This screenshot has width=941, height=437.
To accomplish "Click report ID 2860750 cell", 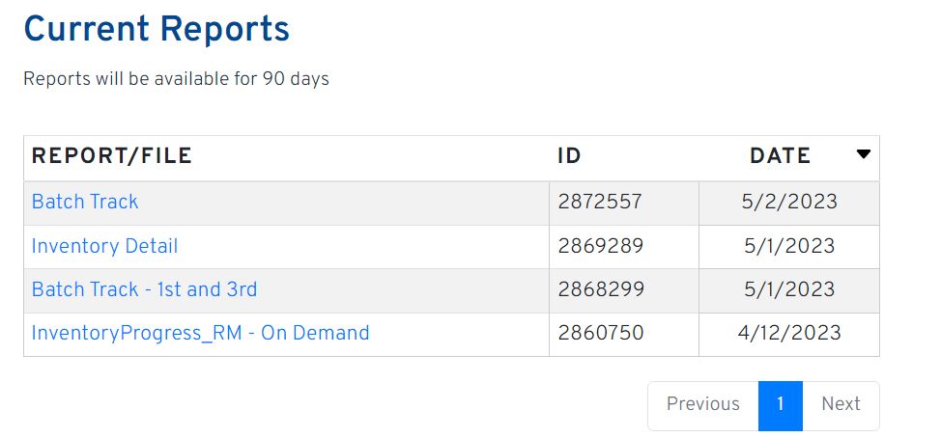I will tap(600, 333).
